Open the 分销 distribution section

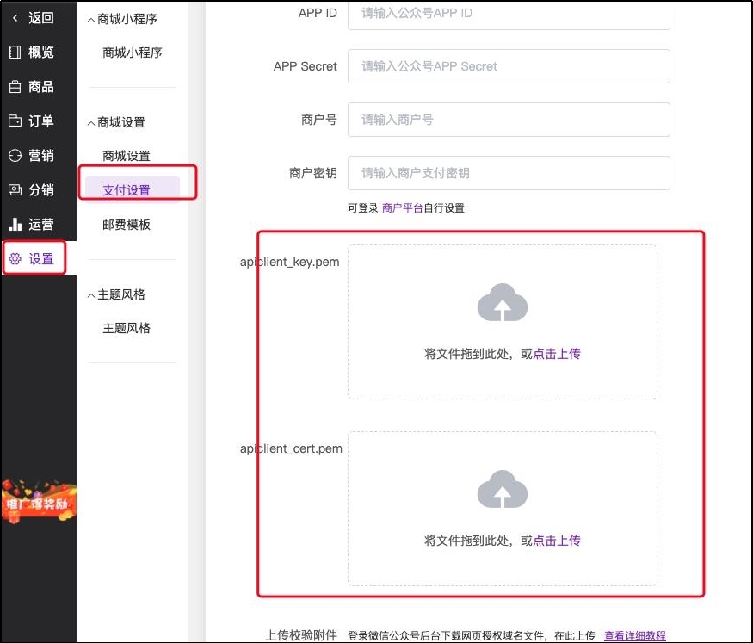pos(34,189)
